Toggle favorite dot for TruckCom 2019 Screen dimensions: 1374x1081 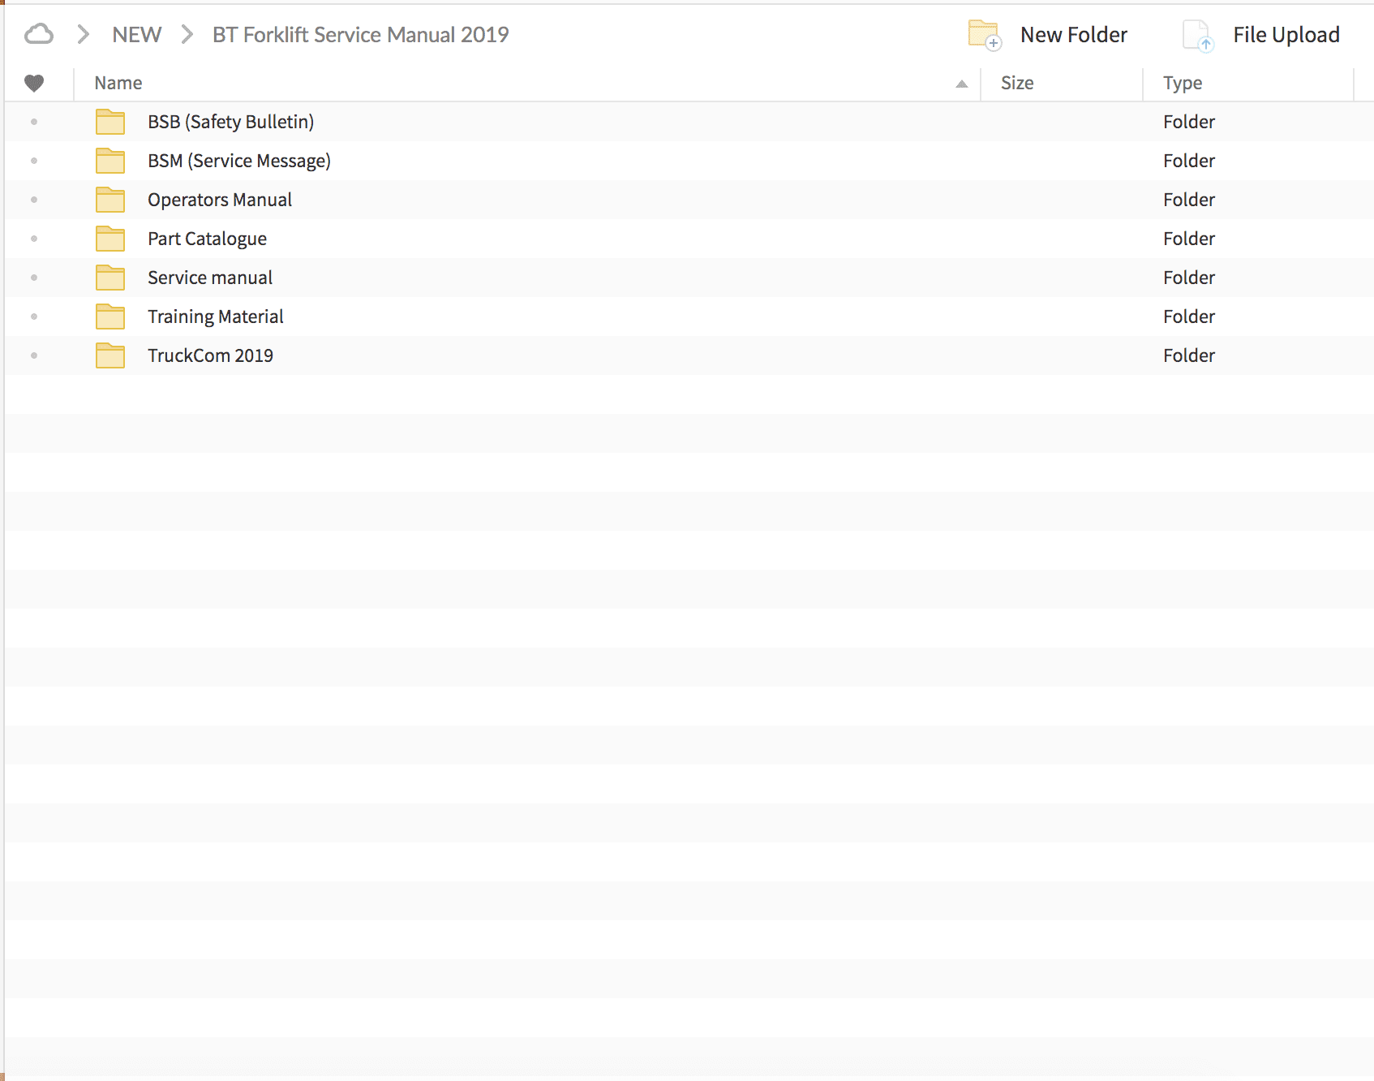point(34,355)
